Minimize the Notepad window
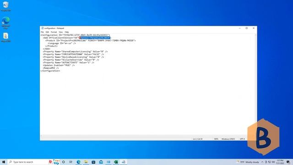293x165 pixels. [x=240, y=28]
